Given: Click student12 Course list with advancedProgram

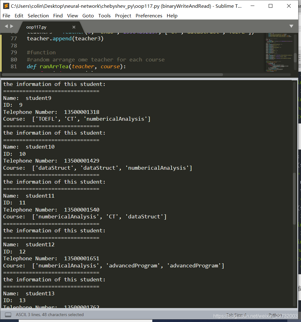Looking at the screenshot, I should click(113, 266).
